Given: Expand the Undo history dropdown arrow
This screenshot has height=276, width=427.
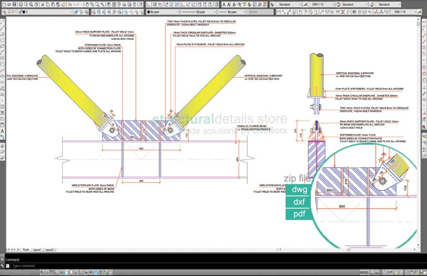Looking at the screenshot, I should point(74,4).
